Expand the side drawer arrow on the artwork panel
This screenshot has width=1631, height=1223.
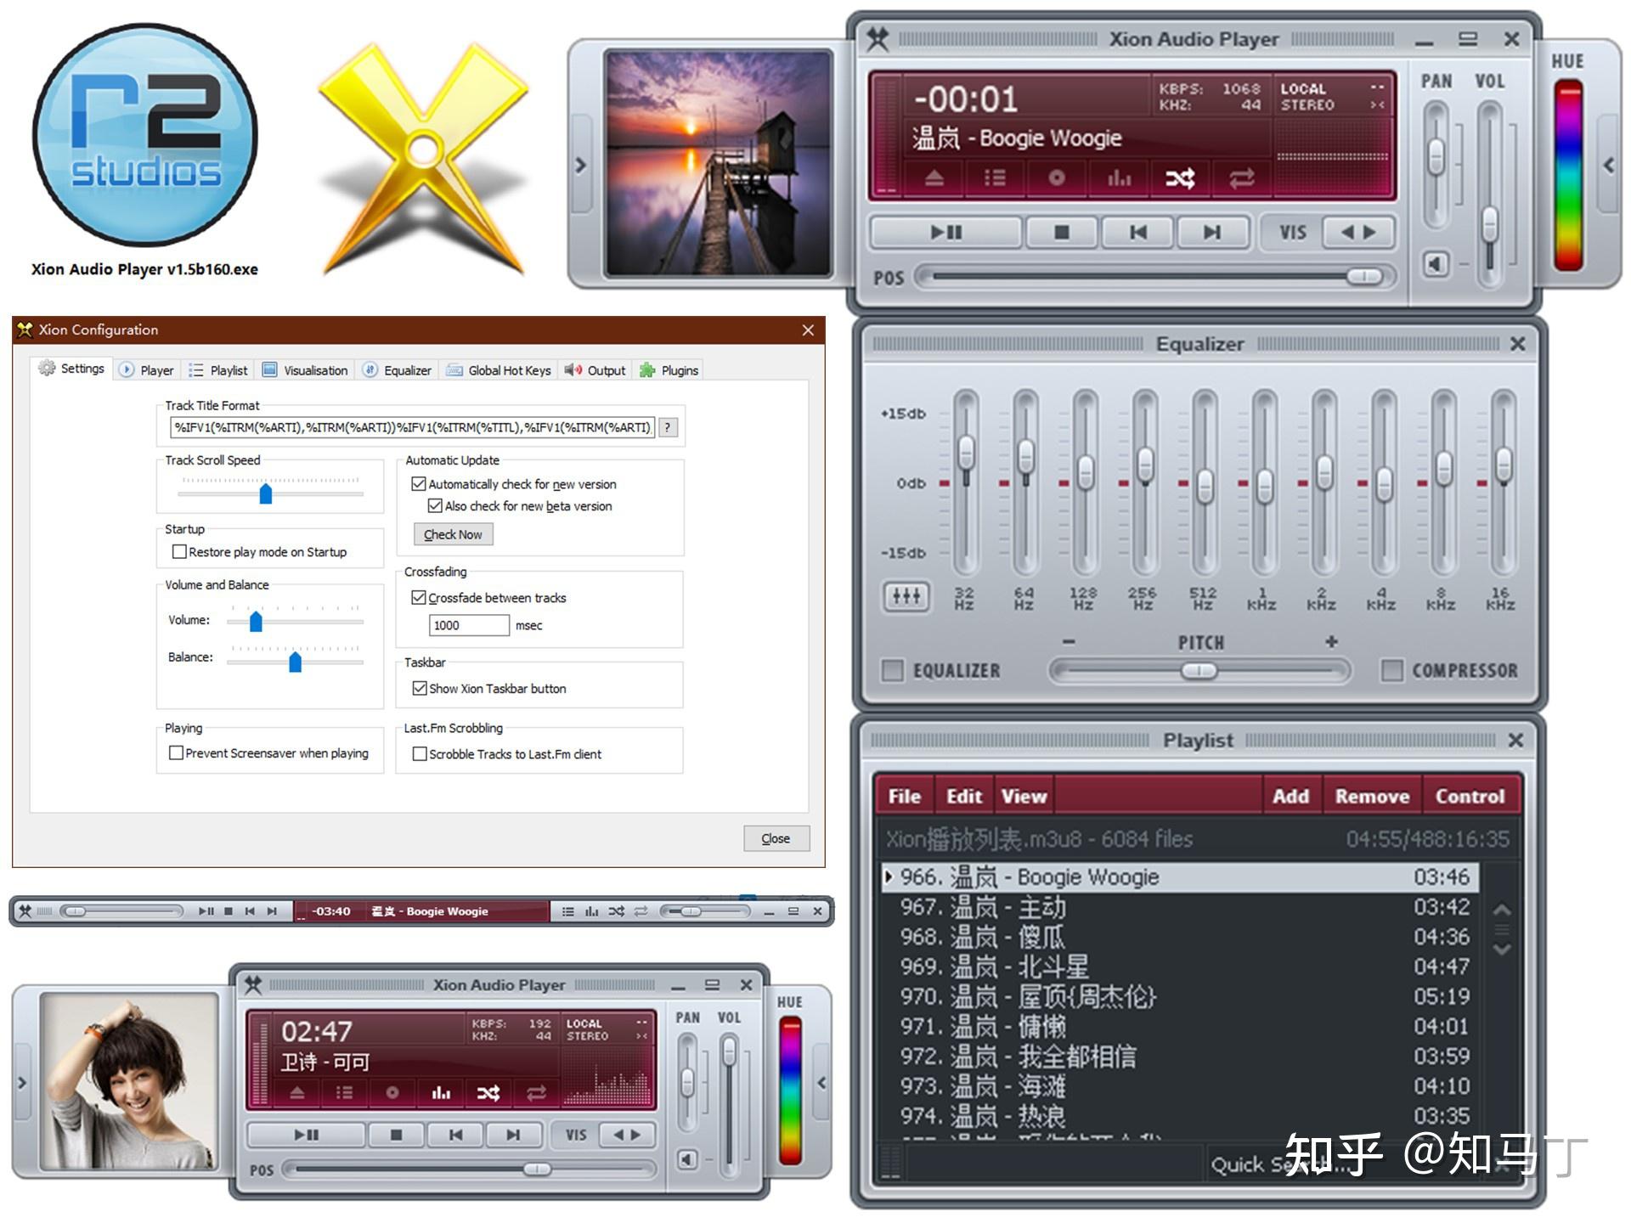[x=581, y=164]
